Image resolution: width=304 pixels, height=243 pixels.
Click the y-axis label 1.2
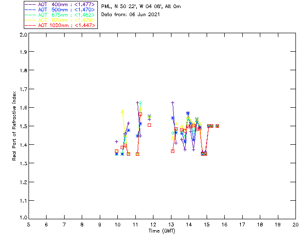(x=23, y=182)
